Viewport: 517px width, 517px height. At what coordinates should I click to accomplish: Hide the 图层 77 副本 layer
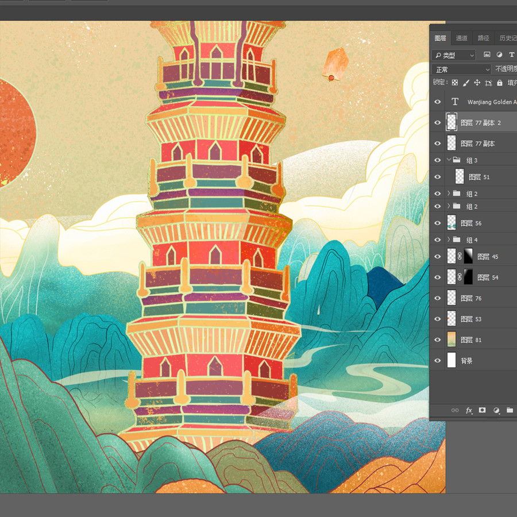[438, 144]
